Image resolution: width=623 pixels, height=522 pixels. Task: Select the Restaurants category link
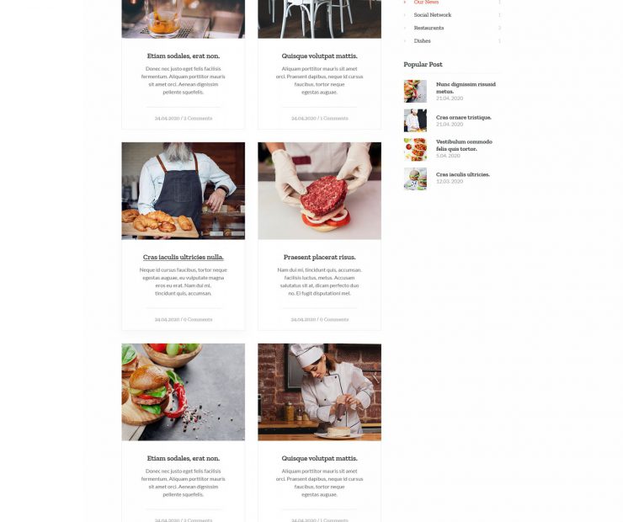[429, 28]
